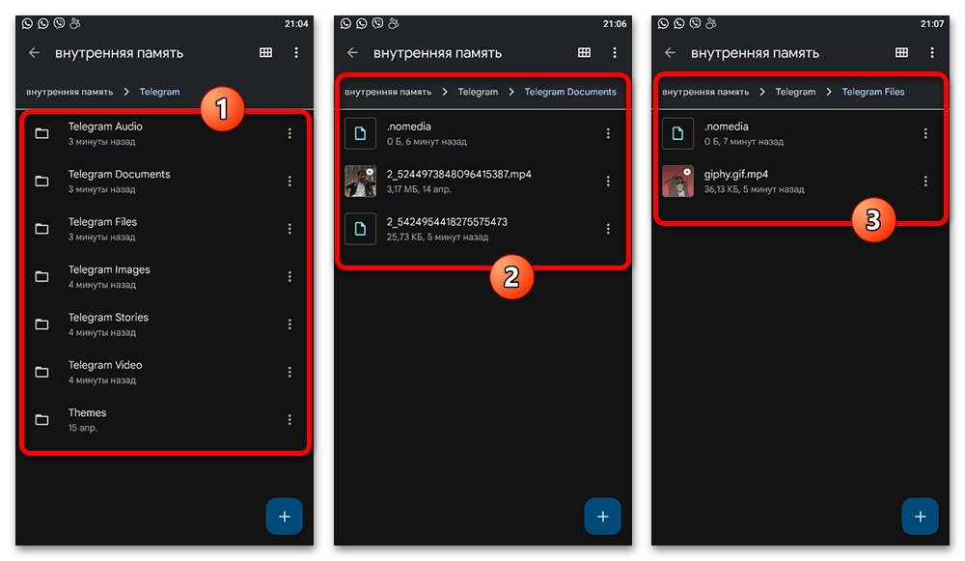965x561 pixels.
Task: Select .nomedia file in Telegram Documents
Action: [482, 133]
